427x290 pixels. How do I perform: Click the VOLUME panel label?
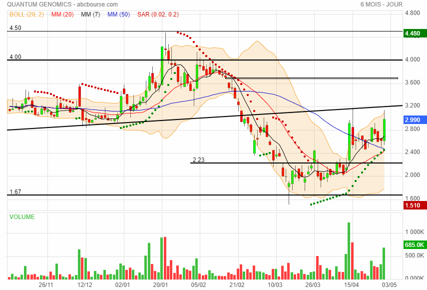[22, 217]
